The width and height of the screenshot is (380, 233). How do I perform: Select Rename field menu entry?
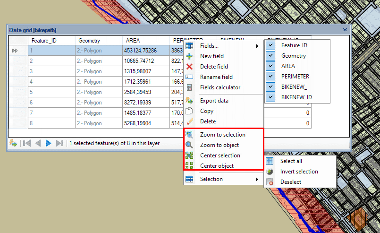216,77
